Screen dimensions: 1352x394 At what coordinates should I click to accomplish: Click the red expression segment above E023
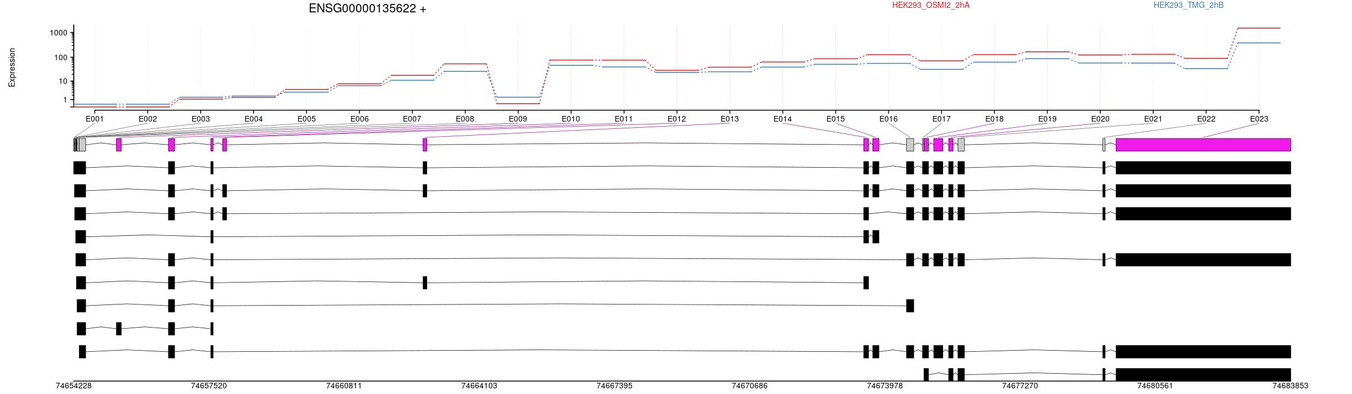point(1259,28)
